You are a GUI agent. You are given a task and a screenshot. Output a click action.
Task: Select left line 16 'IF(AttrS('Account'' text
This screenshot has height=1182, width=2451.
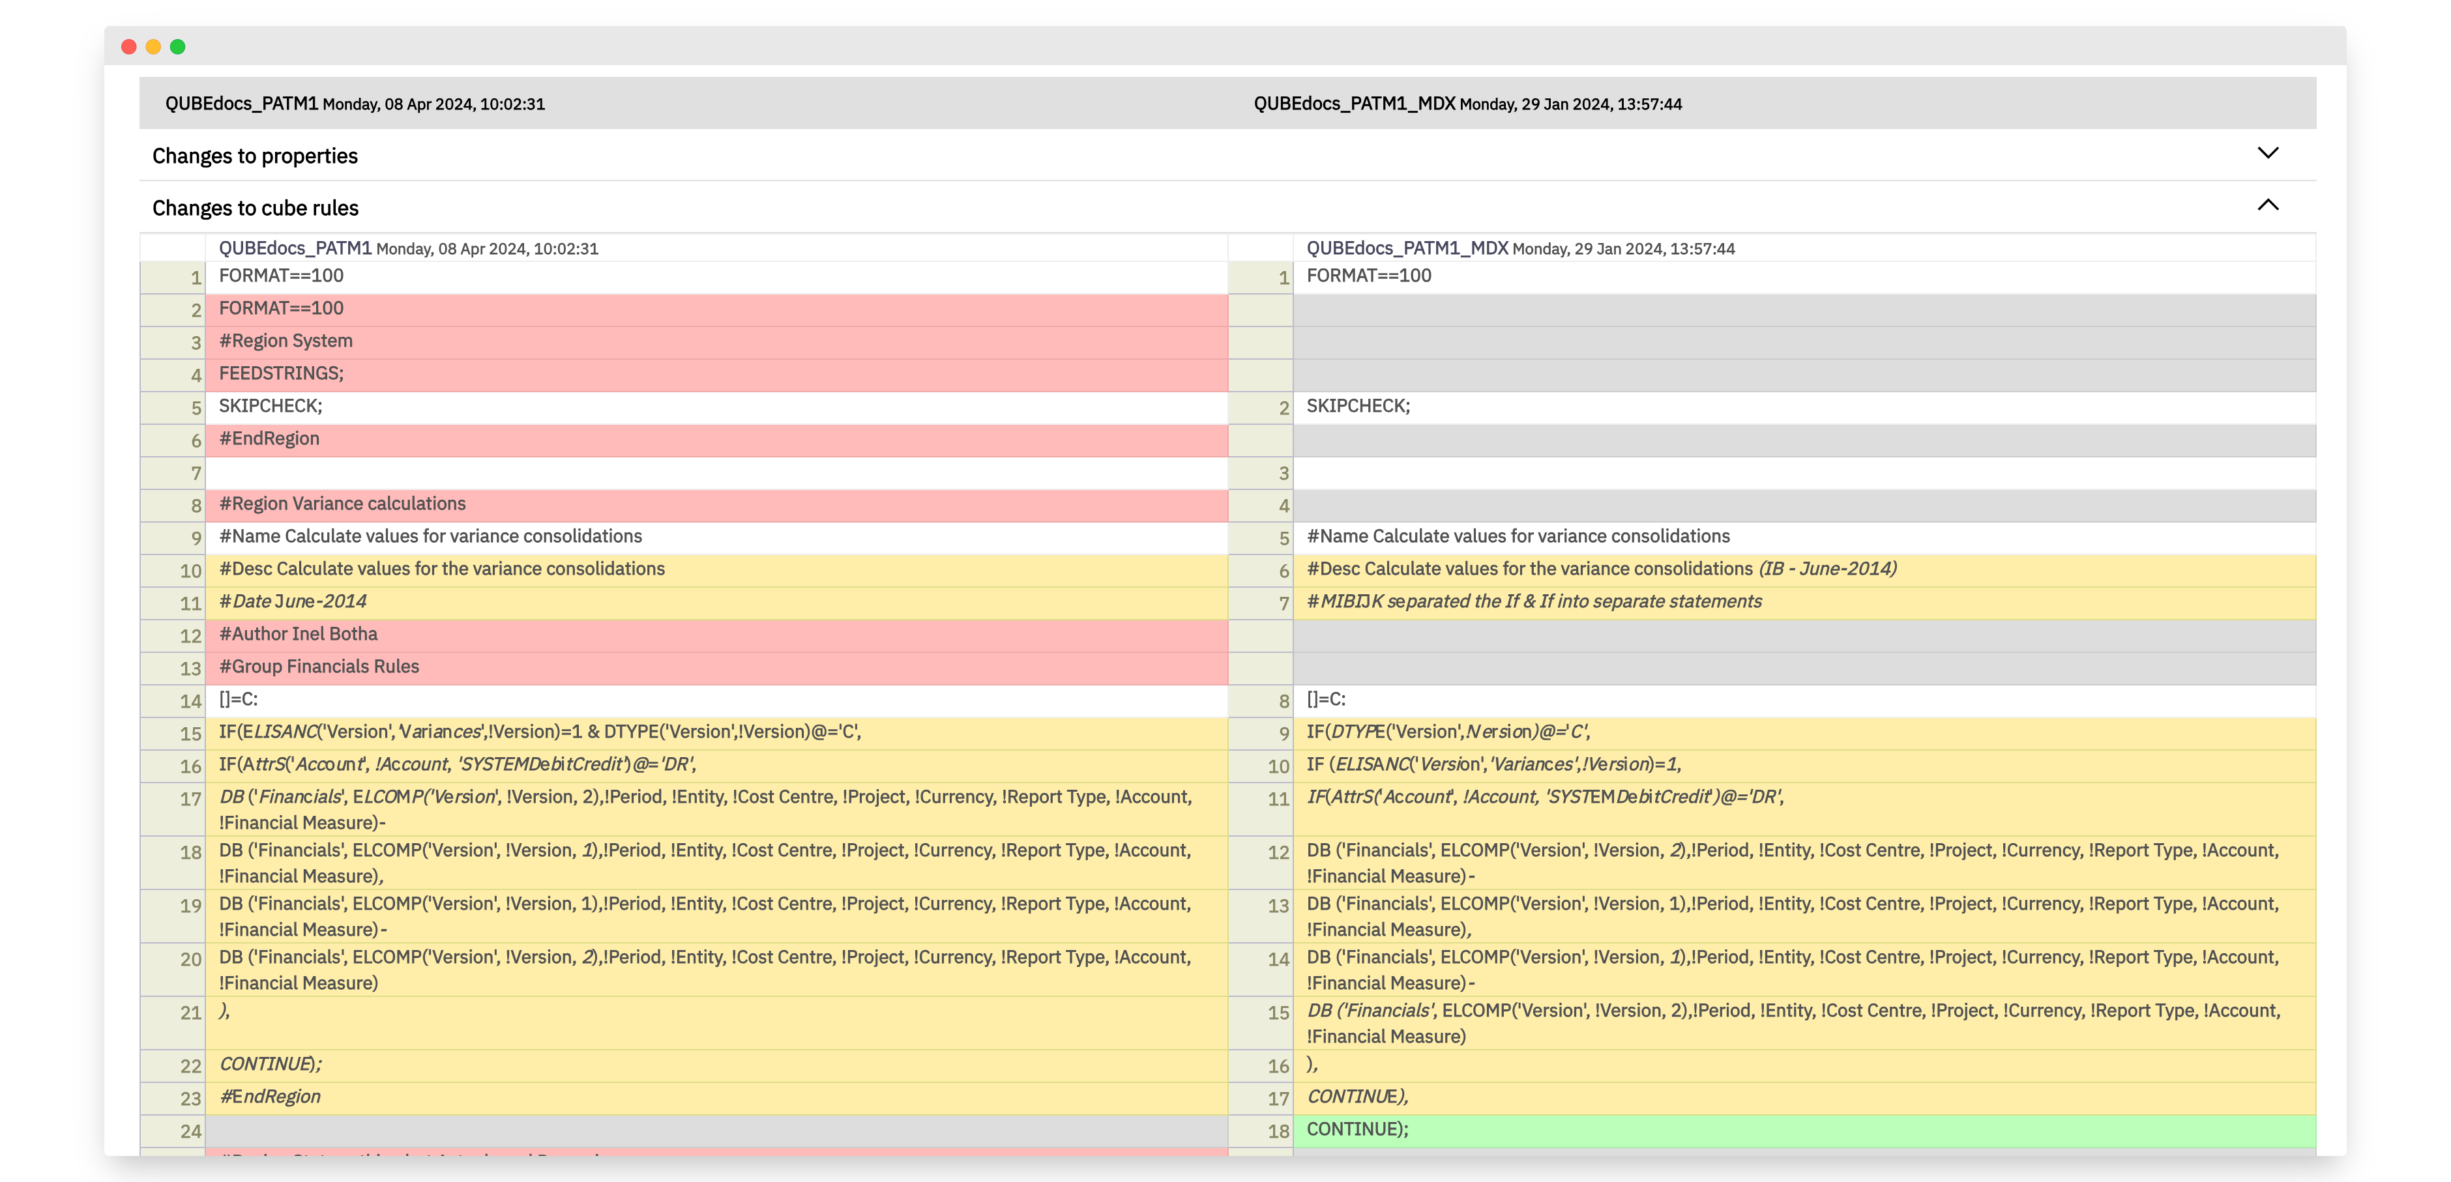tap(457, 764)
